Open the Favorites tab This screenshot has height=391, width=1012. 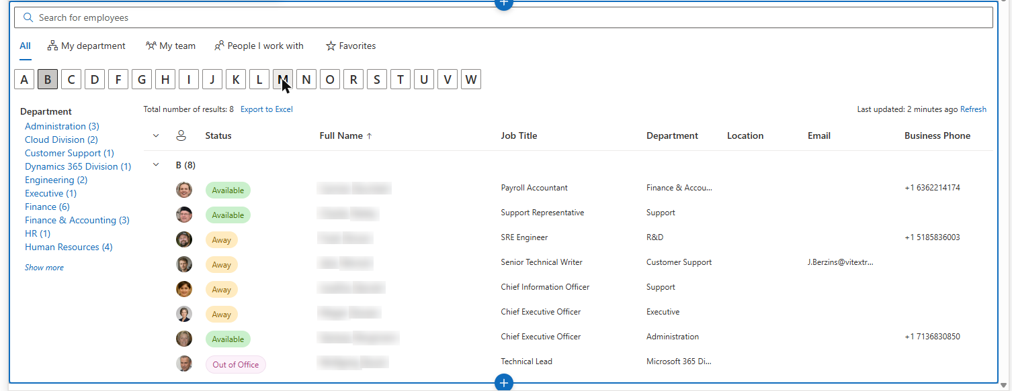(x=351, y=46)
